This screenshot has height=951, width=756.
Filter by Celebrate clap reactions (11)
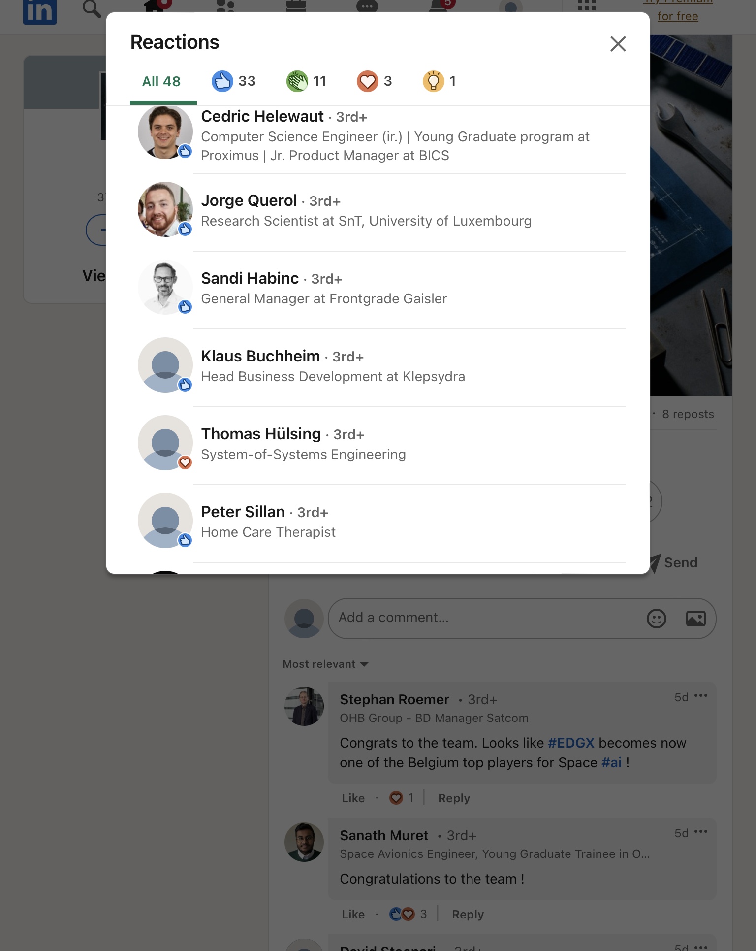pyautogui.click(x=307, y=81)
